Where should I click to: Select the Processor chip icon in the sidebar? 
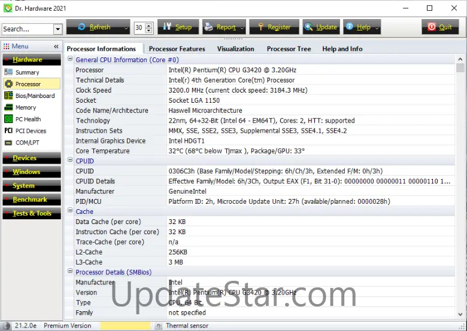click(8, 84)
